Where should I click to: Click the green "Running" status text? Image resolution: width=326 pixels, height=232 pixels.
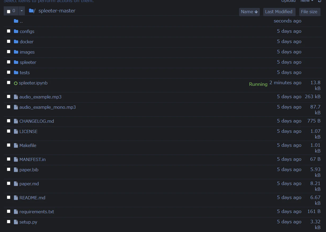tap(258, 84)
